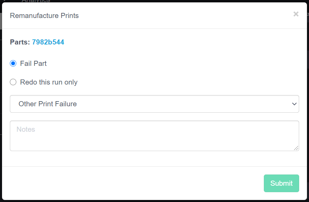This screenshot has width=309, height=202.
Task: Click the Parts label text
Action: [20, 42]
